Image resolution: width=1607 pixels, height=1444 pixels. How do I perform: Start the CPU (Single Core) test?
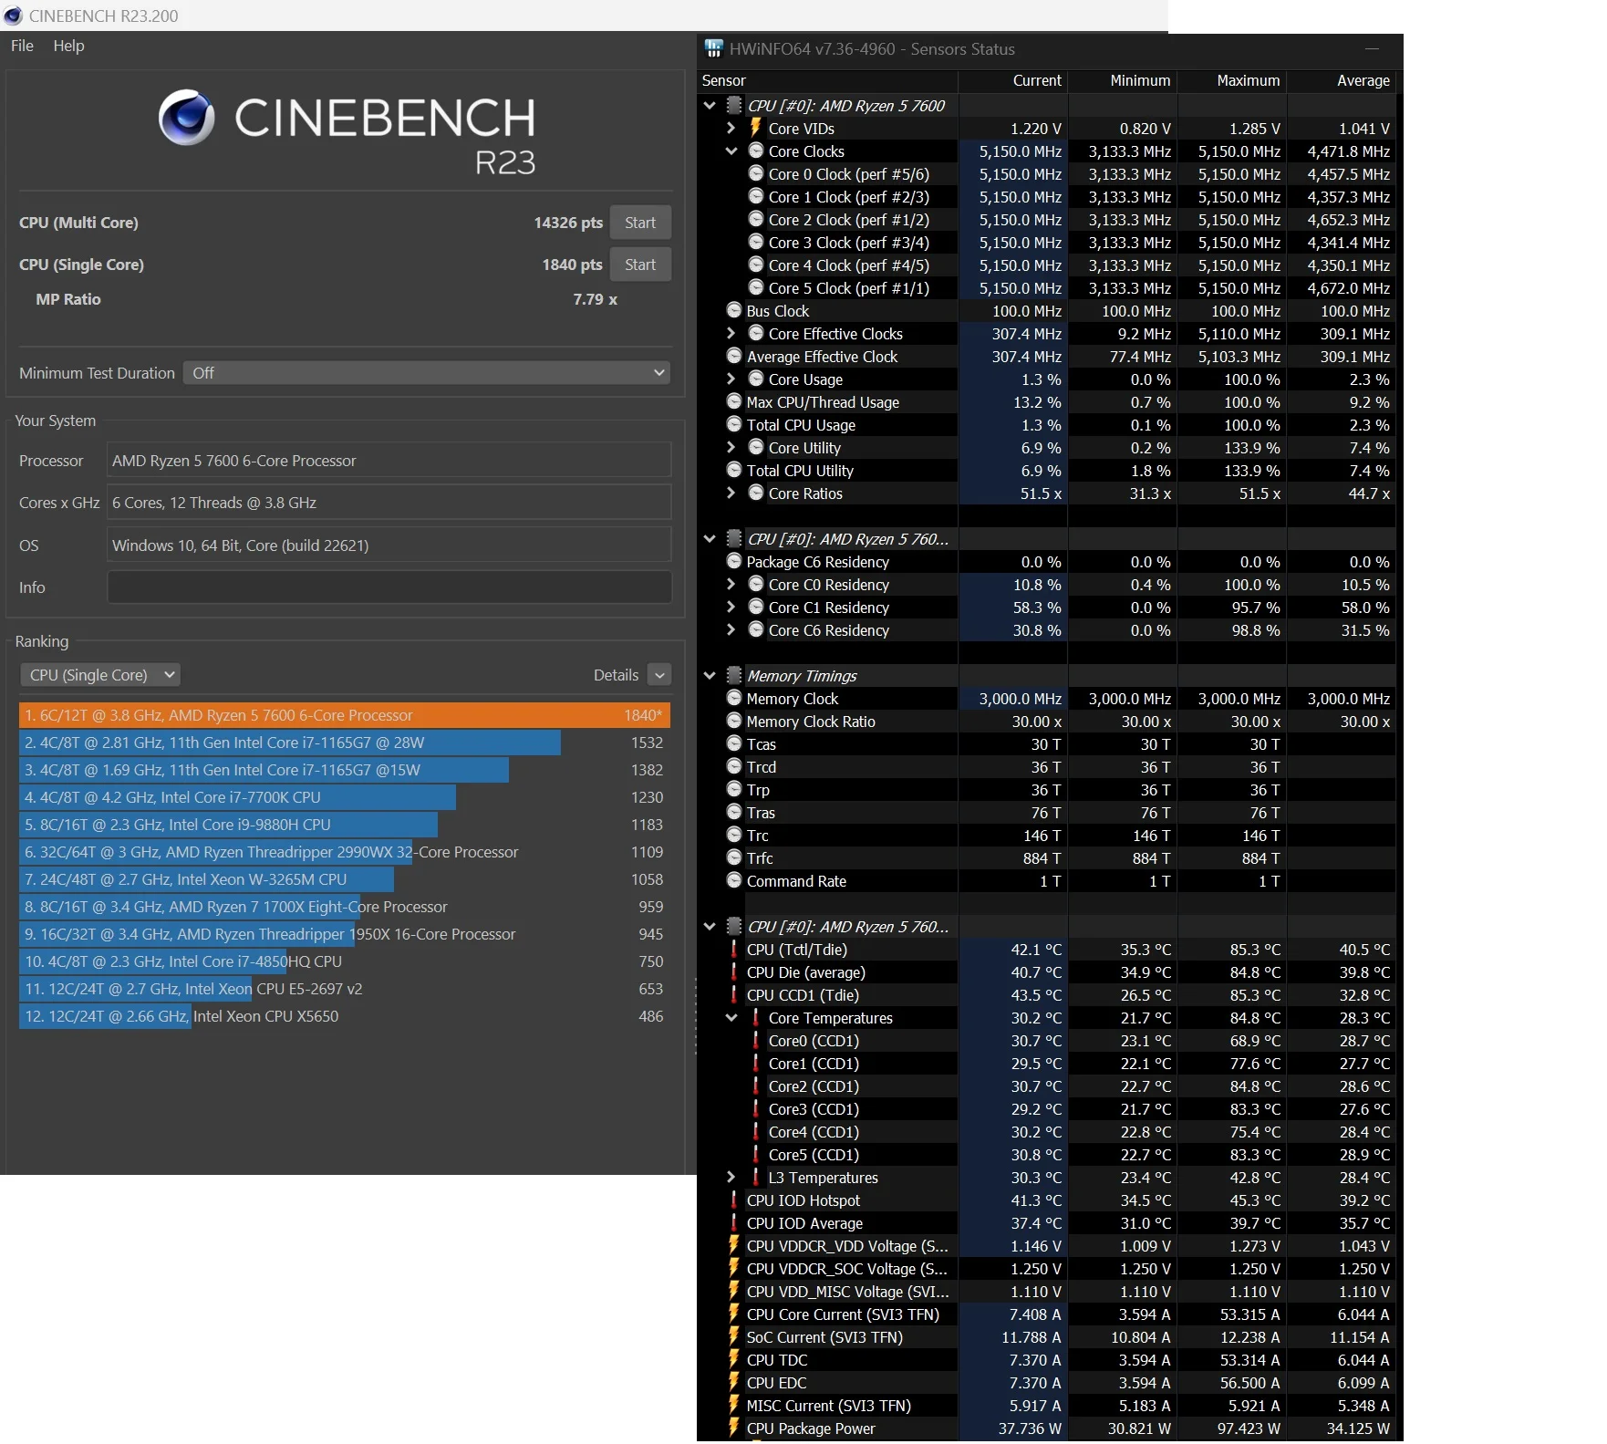[x=640, y=265]
